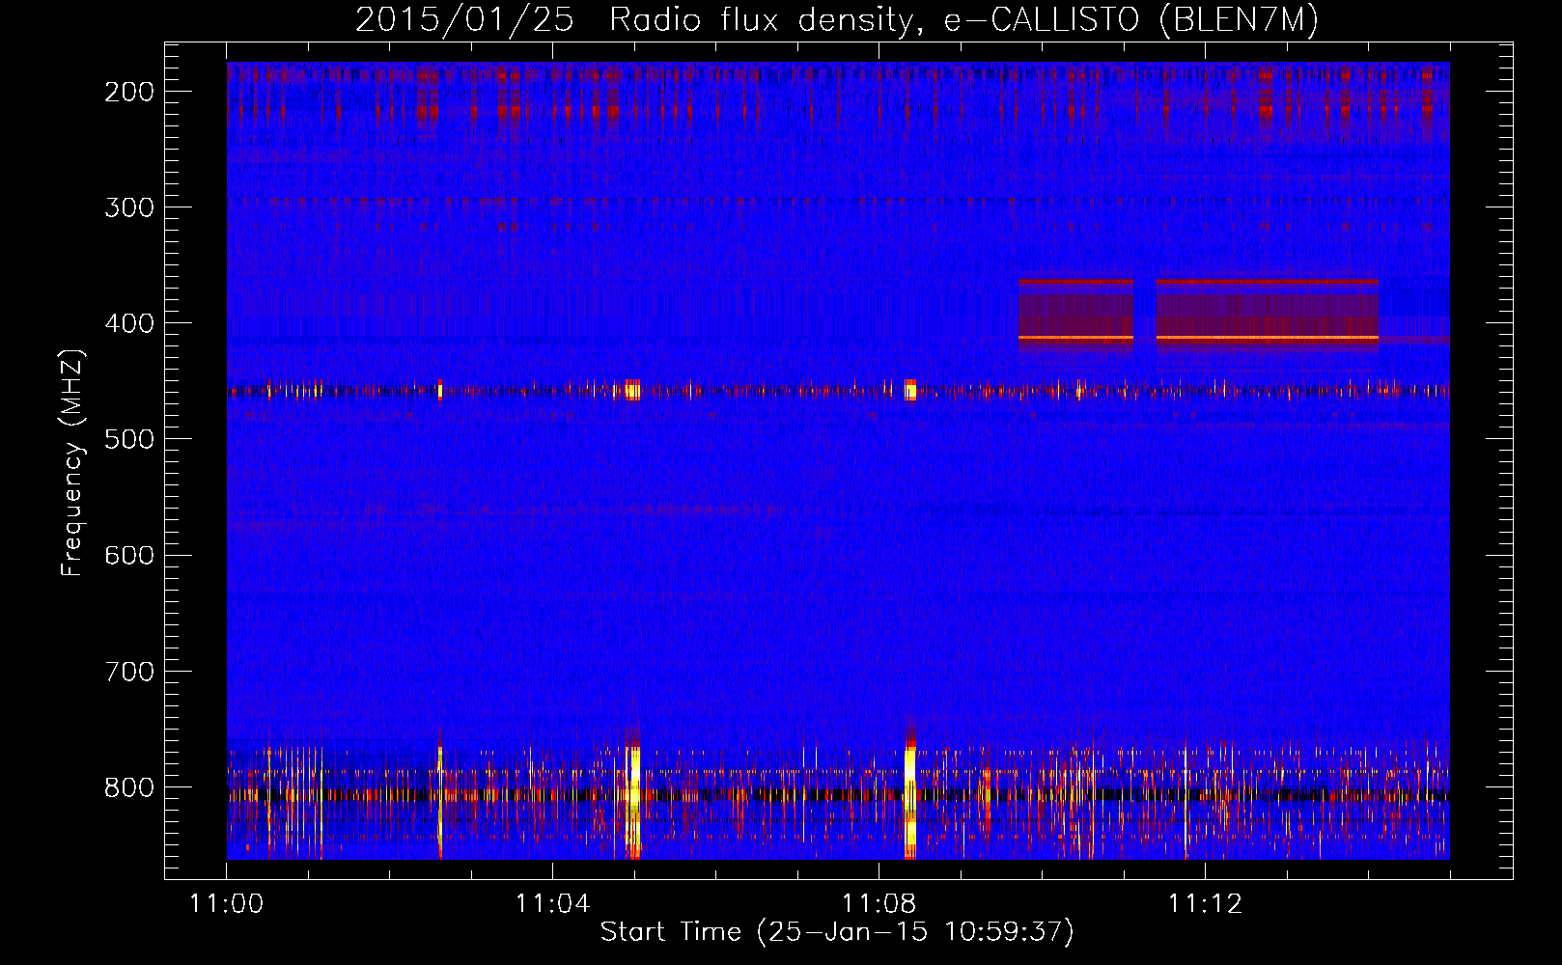The height and width of the screenshot is (965, 1562).
Task: Click the yellow burst near 11:05 at 800 MHz
Action: click(x=633, y=801)
